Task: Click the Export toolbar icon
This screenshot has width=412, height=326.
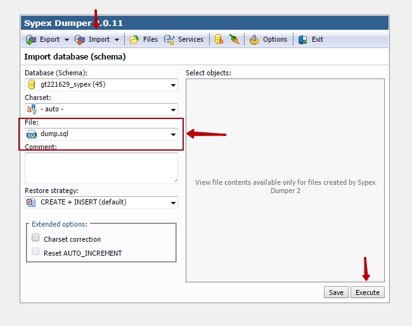Action: [x=31, y=40]
